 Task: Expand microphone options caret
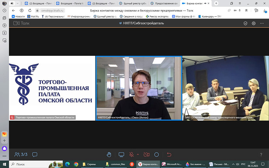pyautogui.click(x=138, y=155)
